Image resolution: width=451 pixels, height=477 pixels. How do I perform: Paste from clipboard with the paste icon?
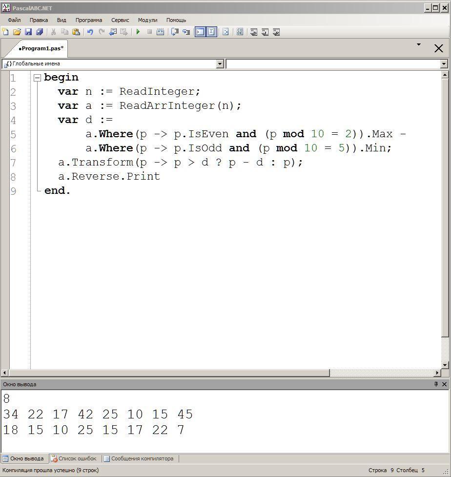point(76,32)
